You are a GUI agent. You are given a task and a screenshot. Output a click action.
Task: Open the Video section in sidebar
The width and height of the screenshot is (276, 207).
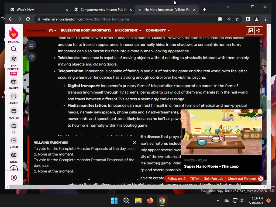[x=13, y=143]
